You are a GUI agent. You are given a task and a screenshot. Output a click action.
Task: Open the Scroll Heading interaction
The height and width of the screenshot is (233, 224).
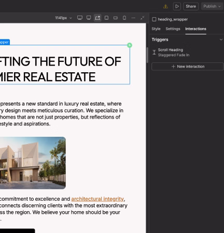pos(187,53)
